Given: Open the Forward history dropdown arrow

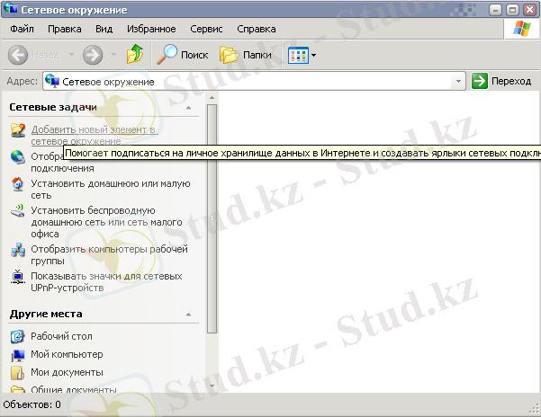Looking at the screenshot, I should (x=113, y=55).
